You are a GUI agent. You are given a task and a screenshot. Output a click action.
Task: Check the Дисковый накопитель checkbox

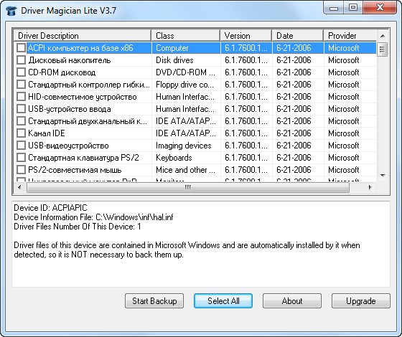coord(21,60)
